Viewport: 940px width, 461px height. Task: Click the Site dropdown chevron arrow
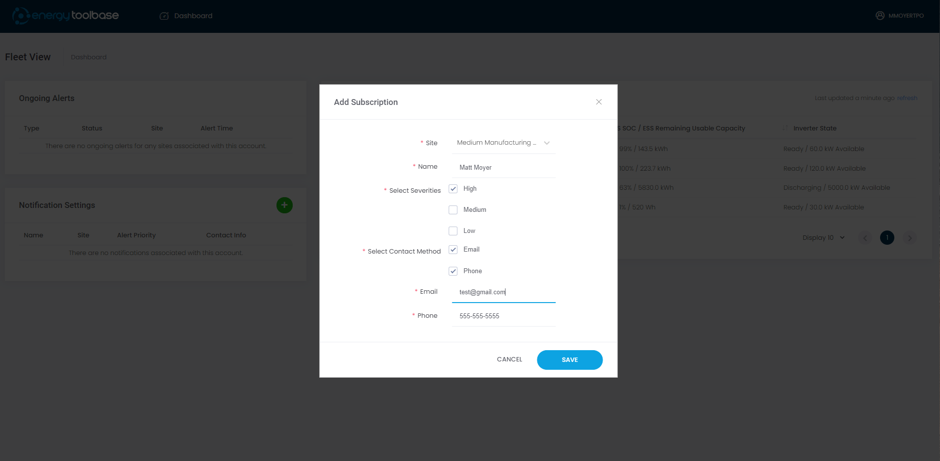[x=547, y=143]
